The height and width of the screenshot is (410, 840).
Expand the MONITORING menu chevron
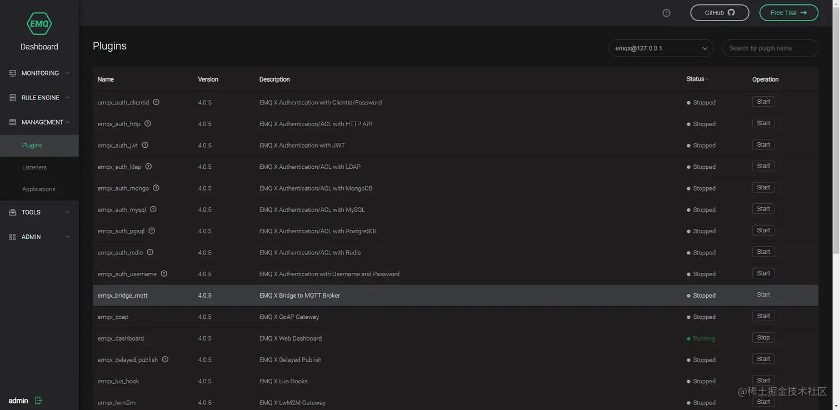tap(67, 73)
